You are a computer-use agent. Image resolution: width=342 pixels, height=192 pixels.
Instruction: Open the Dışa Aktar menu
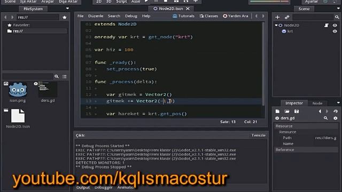(x=68, y=2)
